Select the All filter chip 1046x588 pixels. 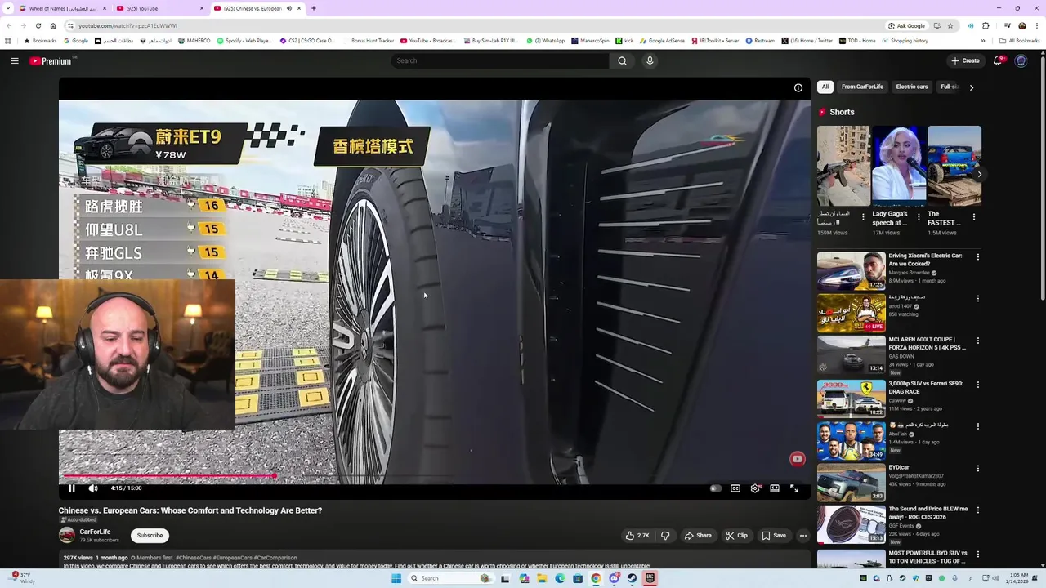[825, 87]
